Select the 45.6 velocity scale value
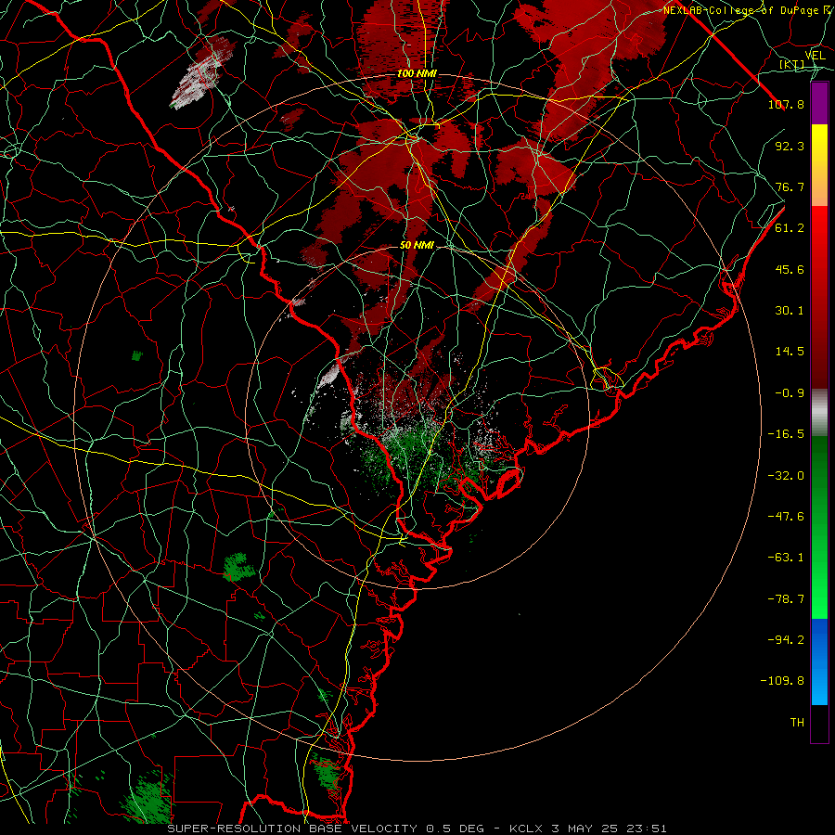The width and height of the screenshot is (835, 835). point(790,269)
